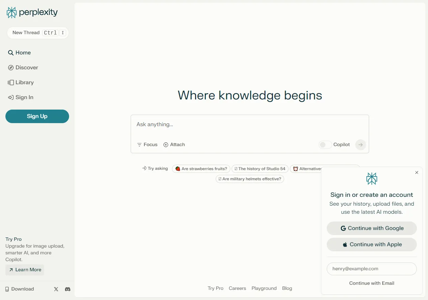
Task: Click the "Try asking" label
Action: pyautogui.click(x=155, y=168)
